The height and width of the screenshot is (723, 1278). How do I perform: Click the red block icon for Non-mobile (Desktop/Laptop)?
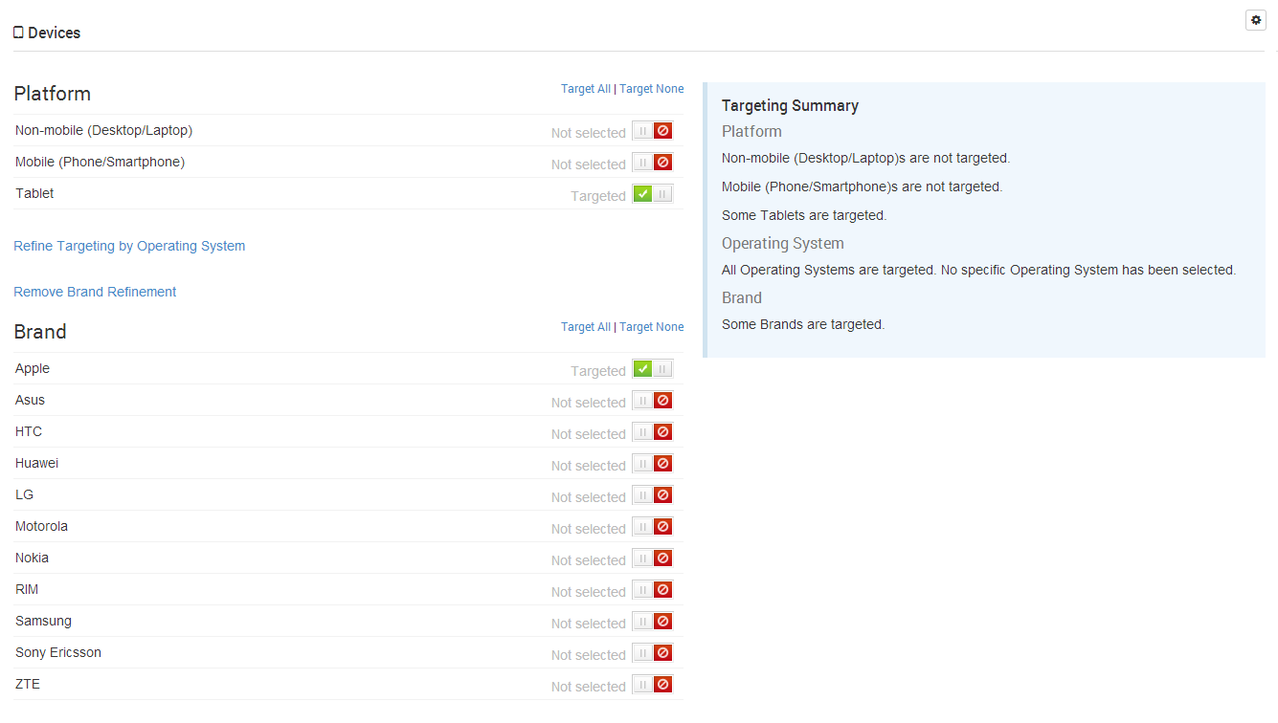tap(662, 131)
